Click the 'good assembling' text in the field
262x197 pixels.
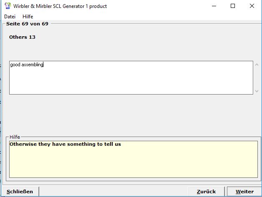pyautogui.click(x=27, y=65)
